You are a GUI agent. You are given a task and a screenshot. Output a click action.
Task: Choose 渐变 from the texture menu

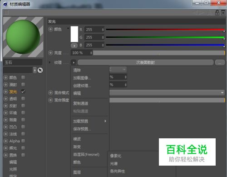(x=77, y=147)
